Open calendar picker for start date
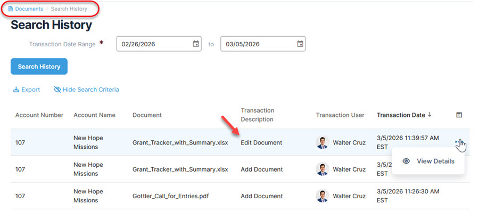The height and width of the screenshot is (213, 479). click(x=196, y=44)
